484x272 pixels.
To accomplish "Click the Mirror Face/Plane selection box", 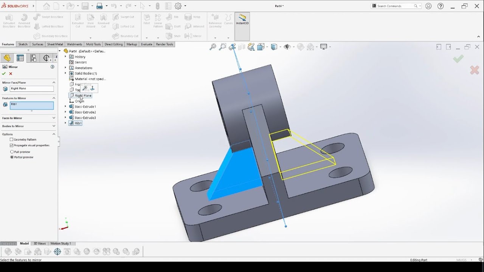I will click(x=32, y=89).
